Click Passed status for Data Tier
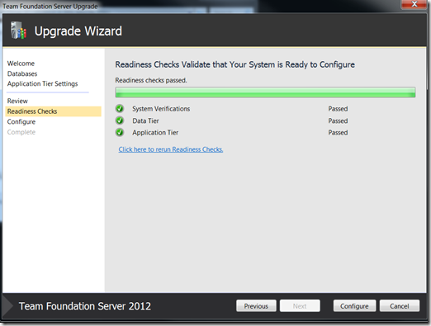 point(338,120)
